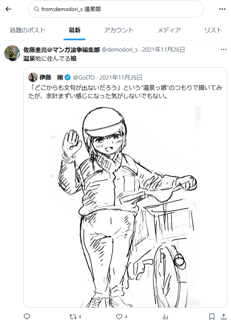The height and width of the screenshot is (324, 231).
Task: Open 佐藤圭亮 profile avatar
Action: [x=12, y=53]
